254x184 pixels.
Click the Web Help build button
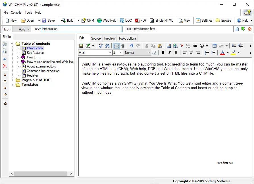(107, 21)
